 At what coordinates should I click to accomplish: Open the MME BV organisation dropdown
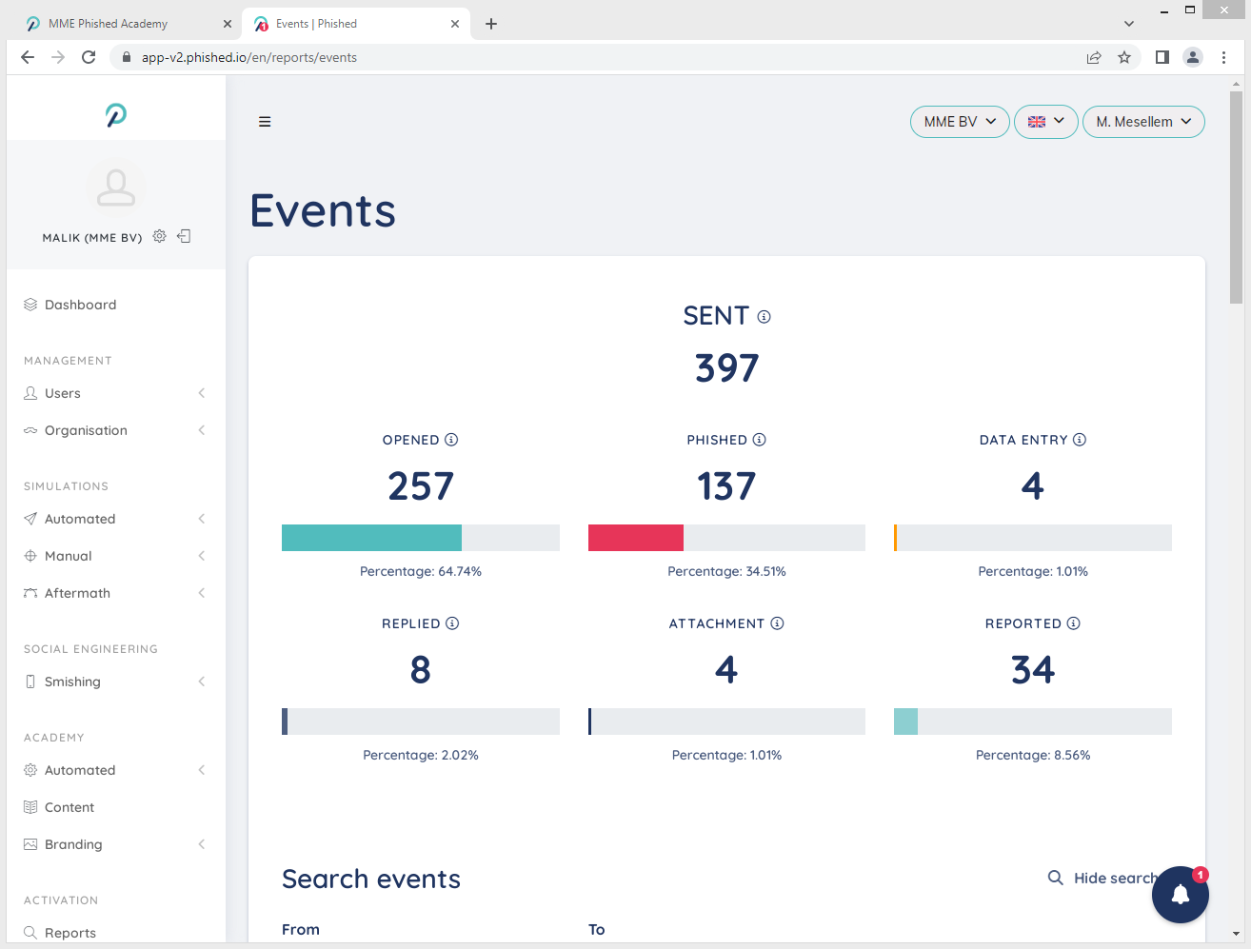(959, 122)
